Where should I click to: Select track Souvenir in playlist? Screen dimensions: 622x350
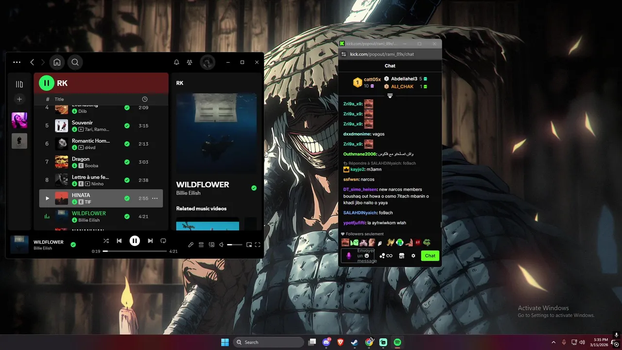coord(101,126)
